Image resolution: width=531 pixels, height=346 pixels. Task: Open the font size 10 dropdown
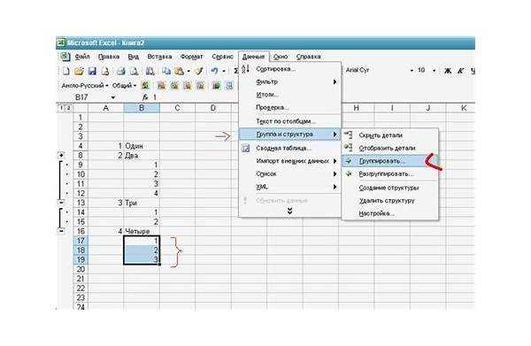click(434, 71)
